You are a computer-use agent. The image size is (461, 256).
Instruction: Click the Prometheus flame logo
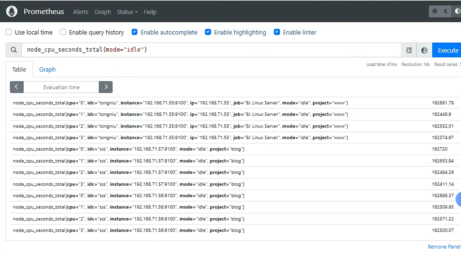point(12,12)
